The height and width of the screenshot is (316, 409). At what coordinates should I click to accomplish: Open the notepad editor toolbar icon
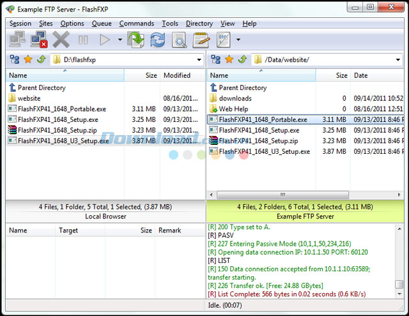pyautogui.click(x=201, y=40)
